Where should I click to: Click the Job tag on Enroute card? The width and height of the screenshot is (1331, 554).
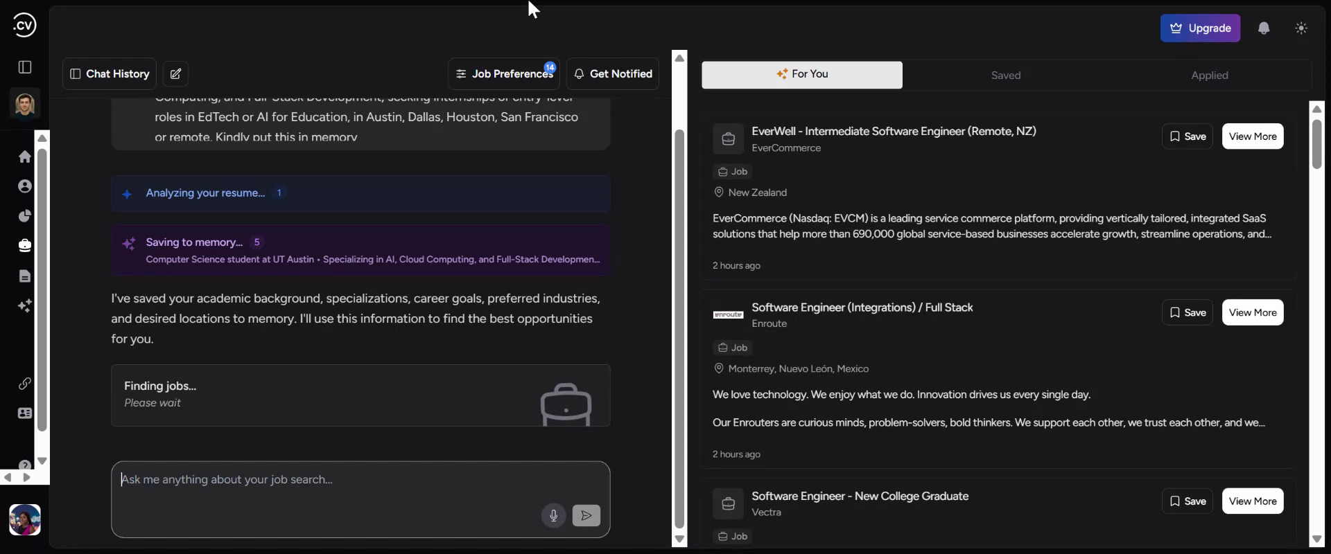pos(733,348)
